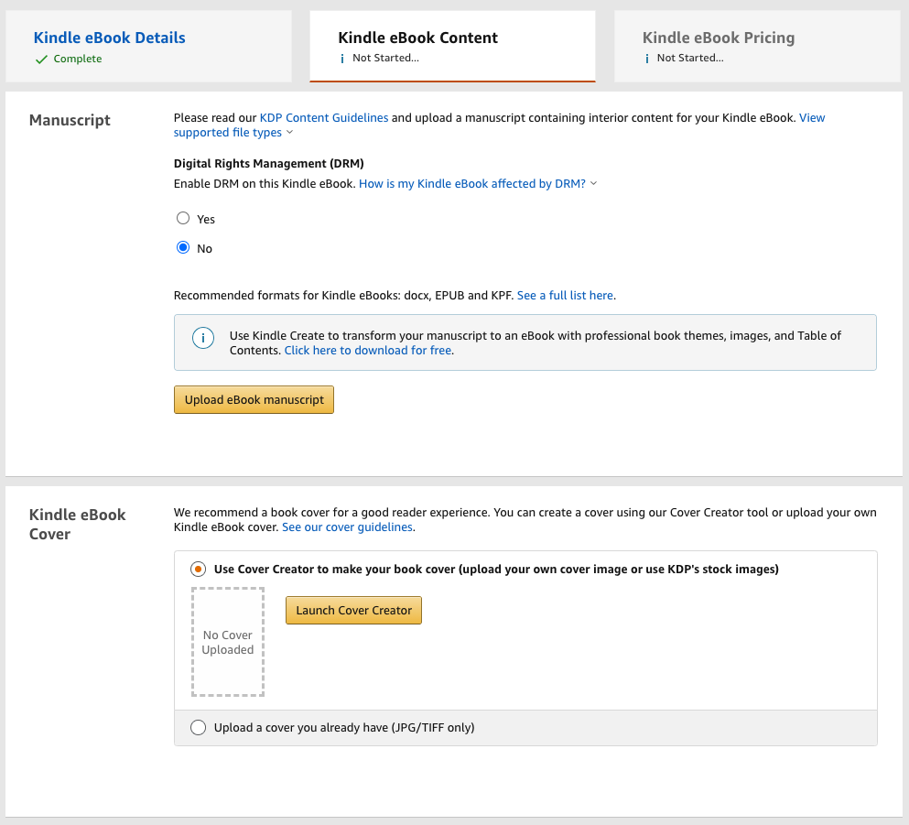This screenshot has width=909, height=825.
Task: Launch Cover Creator tool
Action: 353,611
